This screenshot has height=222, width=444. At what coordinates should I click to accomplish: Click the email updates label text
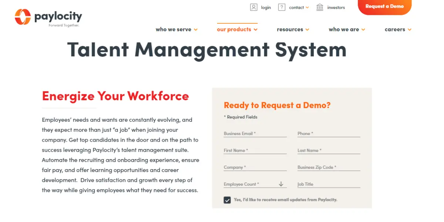285,200
